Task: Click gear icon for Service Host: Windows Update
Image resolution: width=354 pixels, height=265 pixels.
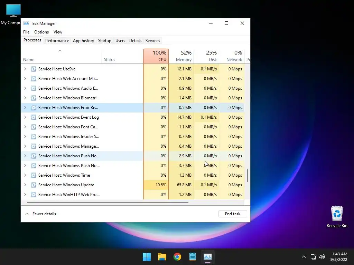Action: 34,185
